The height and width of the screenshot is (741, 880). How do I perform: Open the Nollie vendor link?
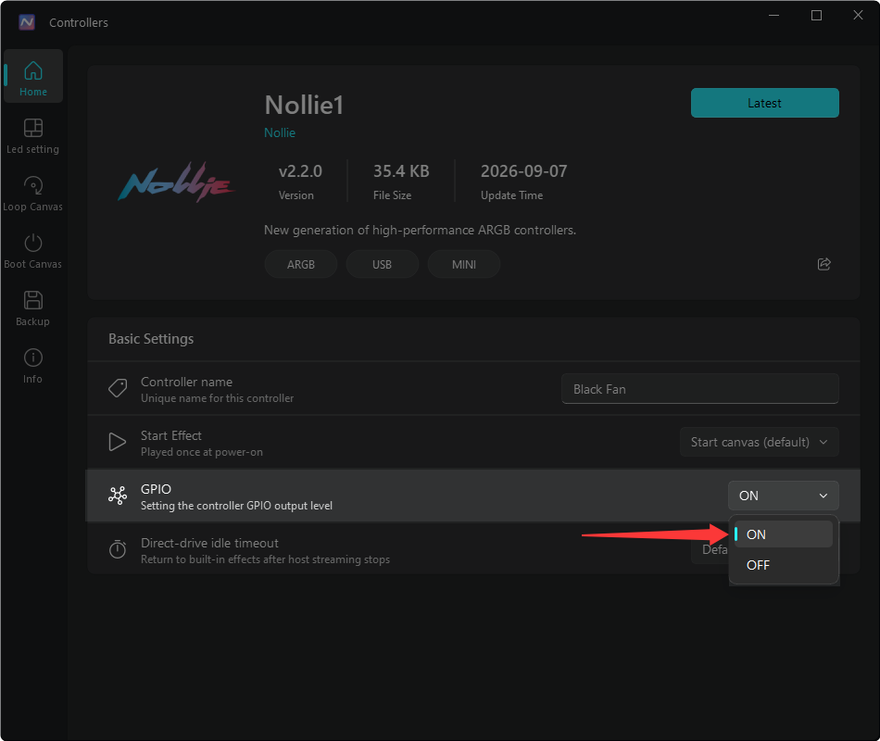click(x=280, y=132)
